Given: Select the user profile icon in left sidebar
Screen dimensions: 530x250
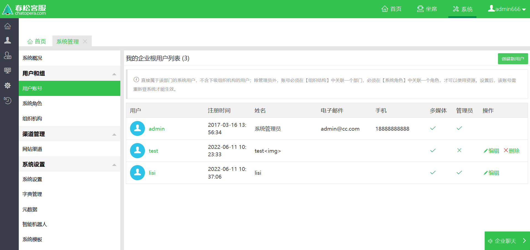Looking at the screenshot, I should (x=8, y=40).
